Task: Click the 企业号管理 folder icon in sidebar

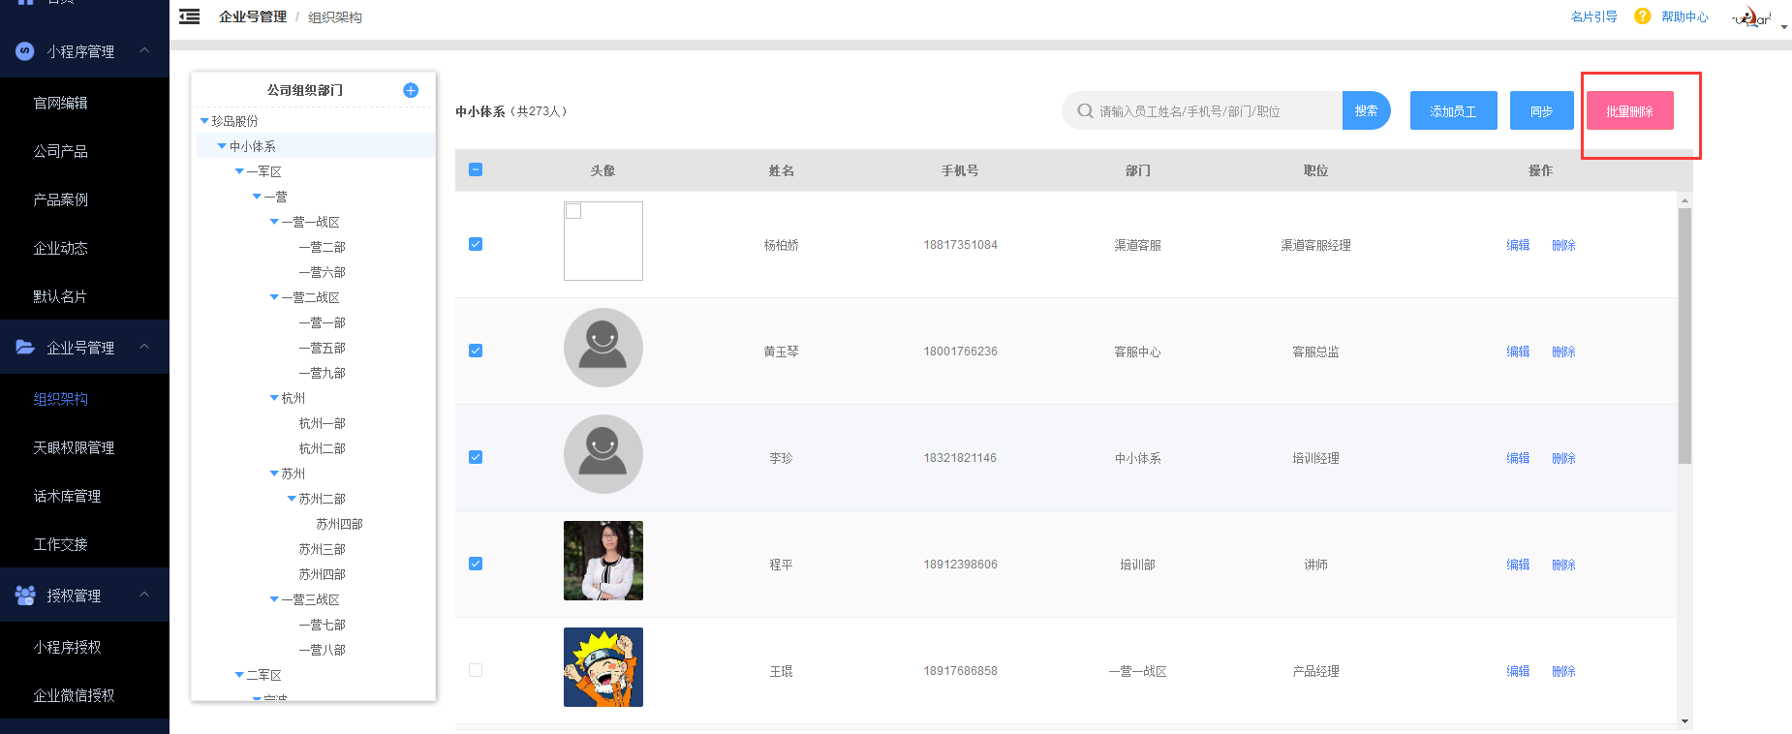Action: click(x=25, y=347)
